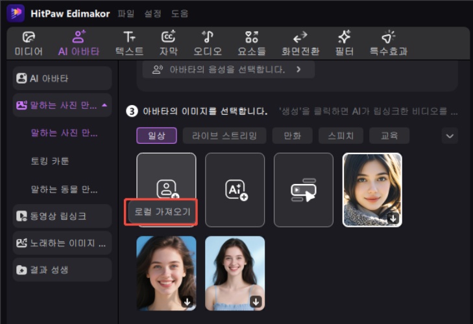This screenshot has height=324, width=473.
Task: Open the 오디오 tab
Action: [208, 43]
